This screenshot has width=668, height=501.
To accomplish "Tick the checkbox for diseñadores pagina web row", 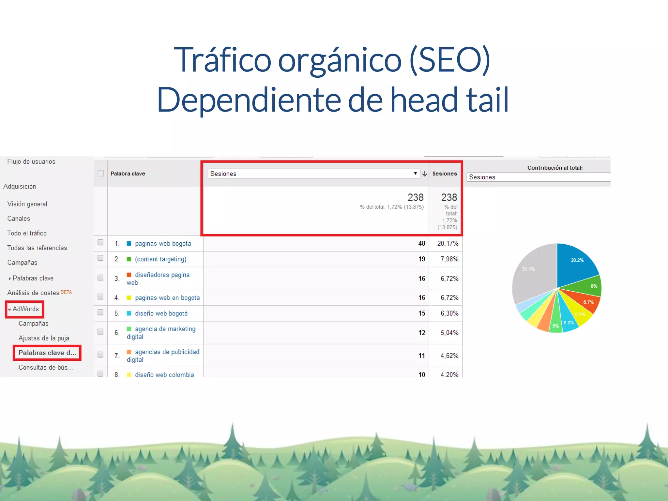I will click(100, 278).
